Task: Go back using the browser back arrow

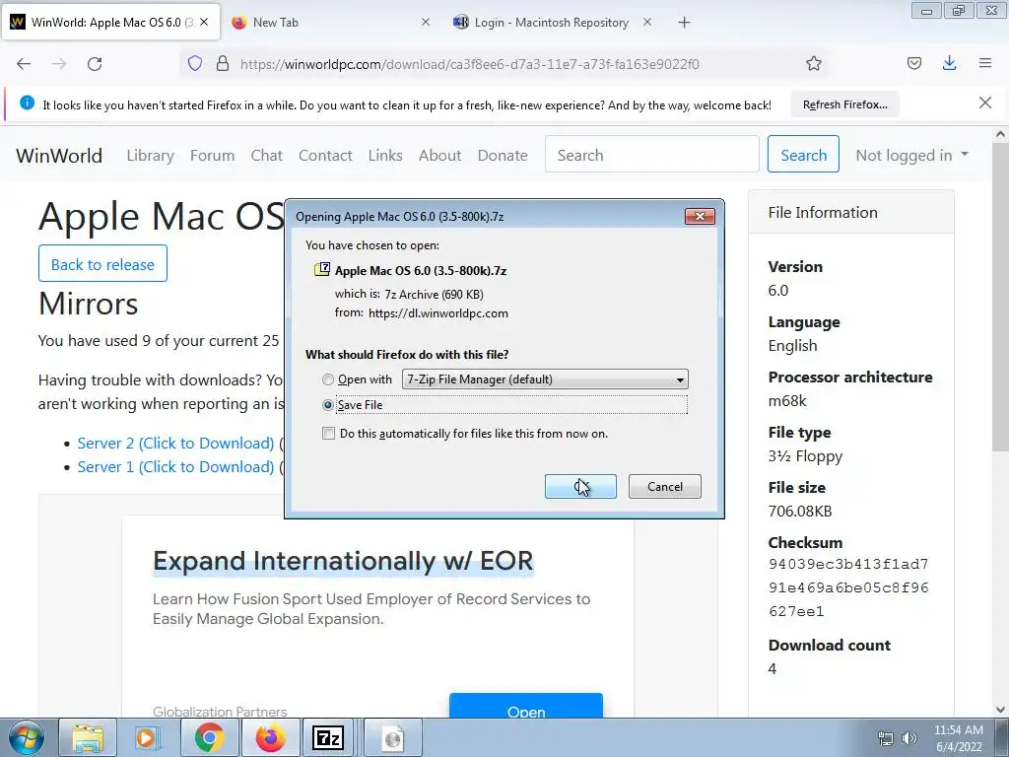Action: click(24, 64)
